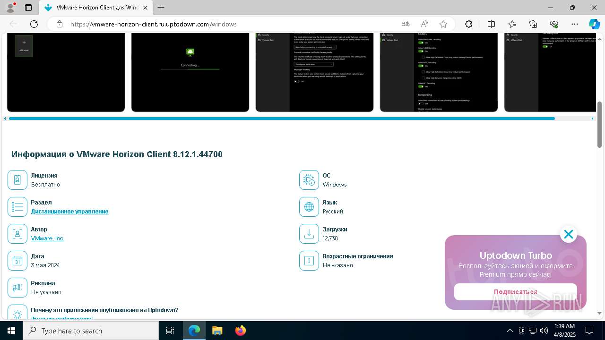The image size is (605, 340).
Task: Click the lightbulb icon by Uptodown question
Action: [x=17, y=313]
